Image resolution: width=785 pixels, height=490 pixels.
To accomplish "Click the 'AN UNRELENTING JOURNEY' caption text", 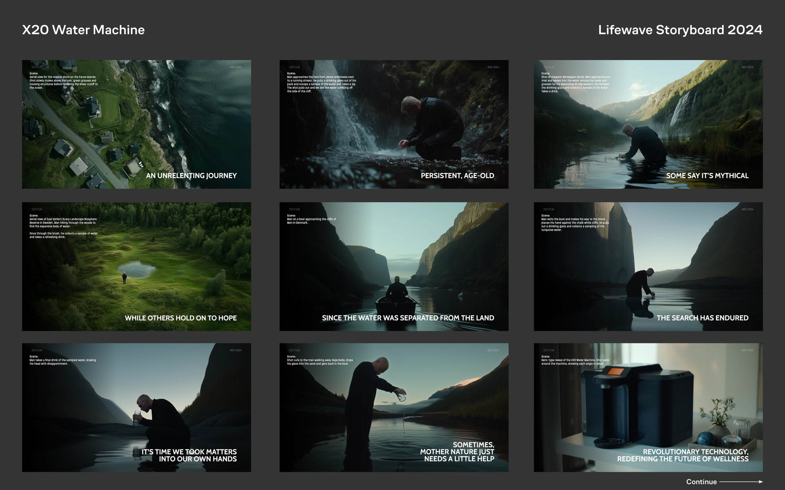I will [x=191, y=176].
